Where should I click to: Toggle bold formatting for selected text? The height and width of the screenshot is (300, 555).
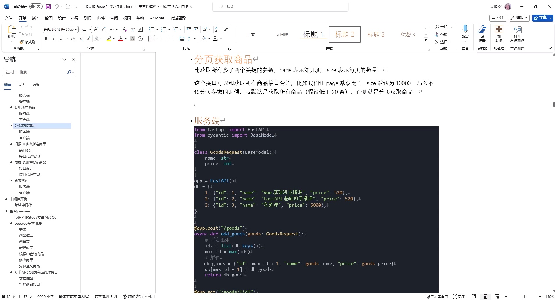click(x=46, y=38)
